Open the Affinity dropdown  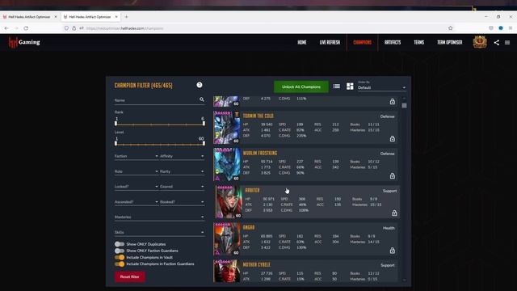[182, 156]
